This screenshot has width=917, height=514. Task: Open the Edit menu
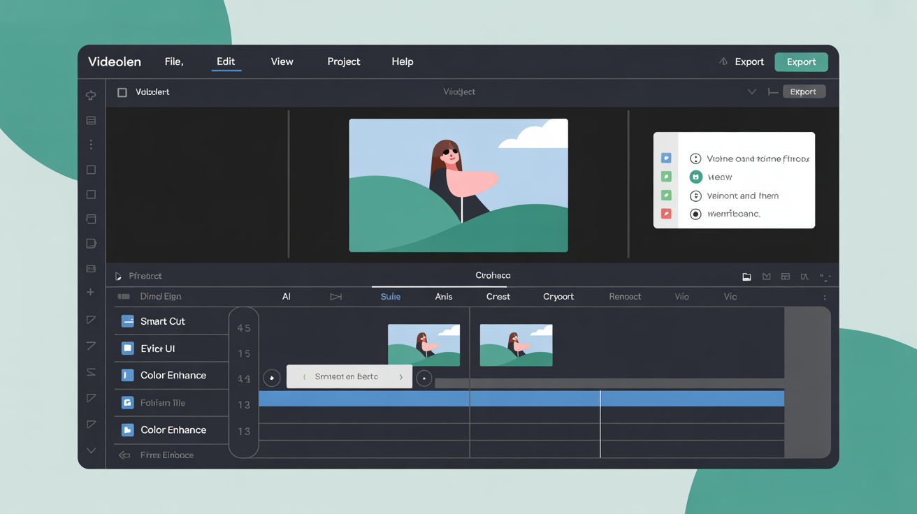point(226,61)
